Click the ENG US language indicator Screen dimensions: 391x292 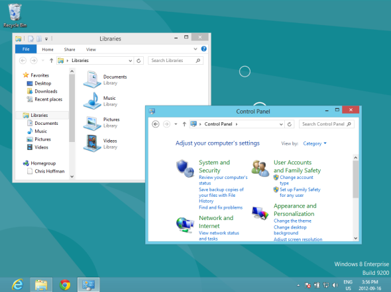click(348, 285)
